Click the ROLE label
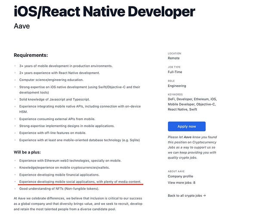 (x=171, y=81)
